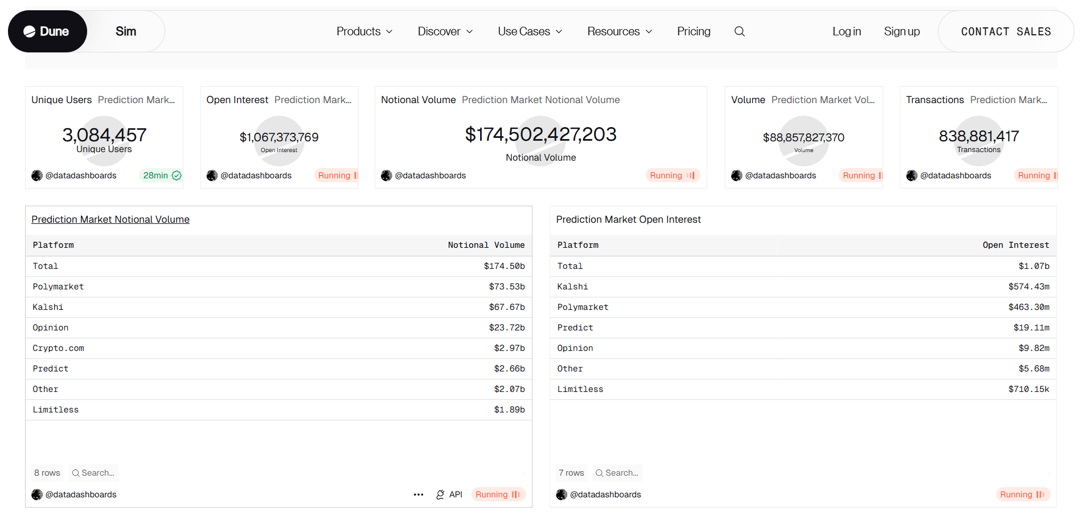The image size is (1082, 523).
Task: Expand the Use Cases menu
Action: tap(530, 31)
